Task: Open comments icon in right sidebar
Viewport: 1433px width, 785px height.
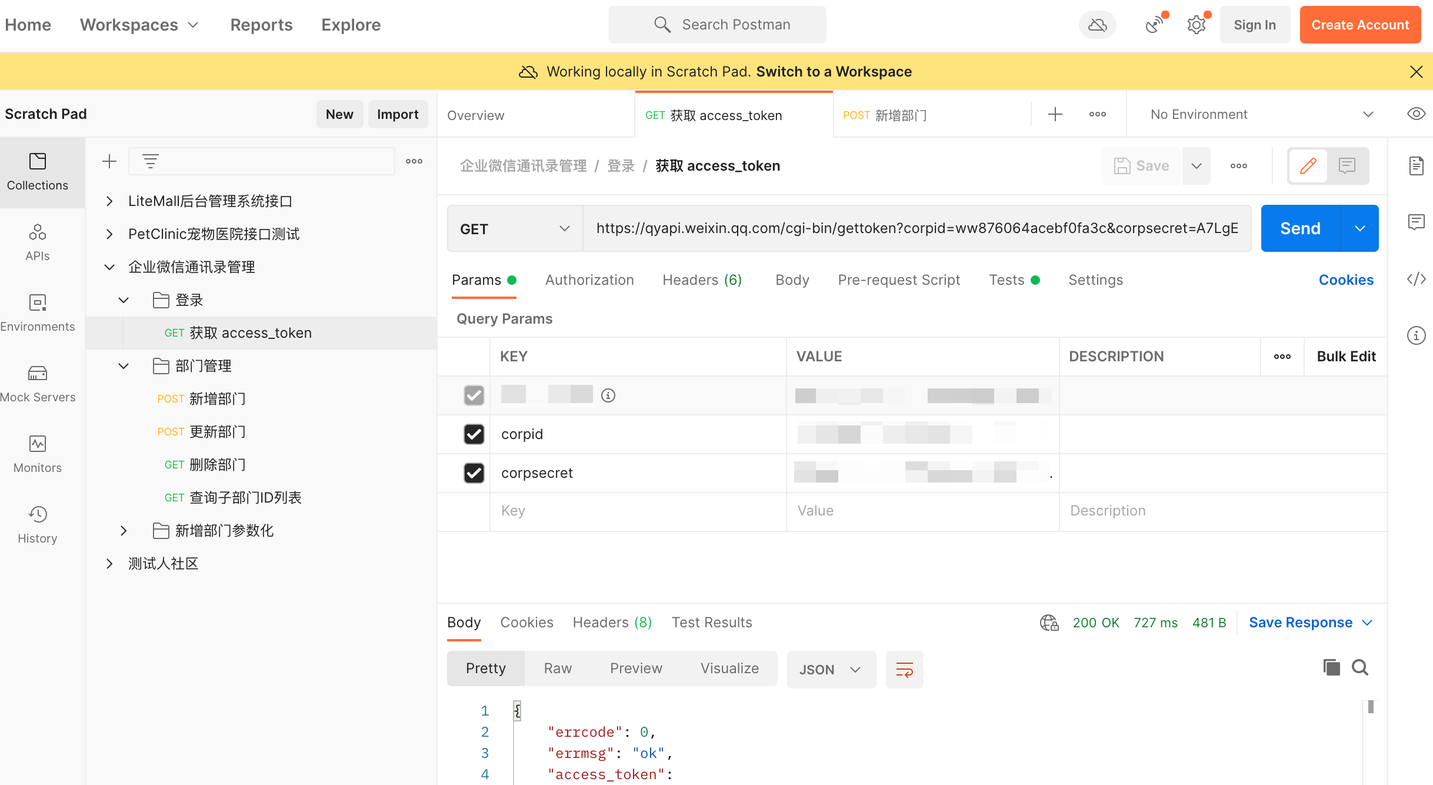Action: pos(1417,222)
